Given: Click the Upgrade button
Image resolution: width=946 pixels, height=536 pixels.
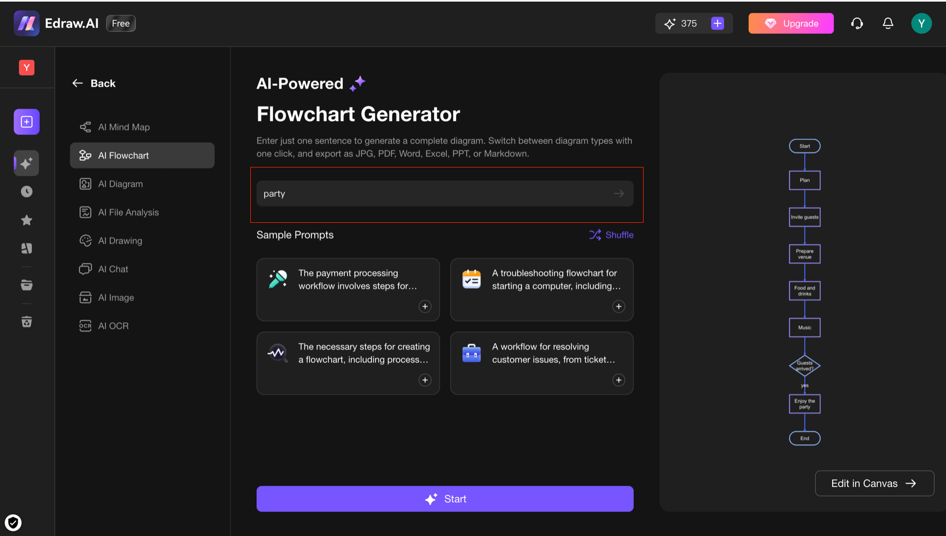Looking at the screenshot, I should [x=791, y=23].
